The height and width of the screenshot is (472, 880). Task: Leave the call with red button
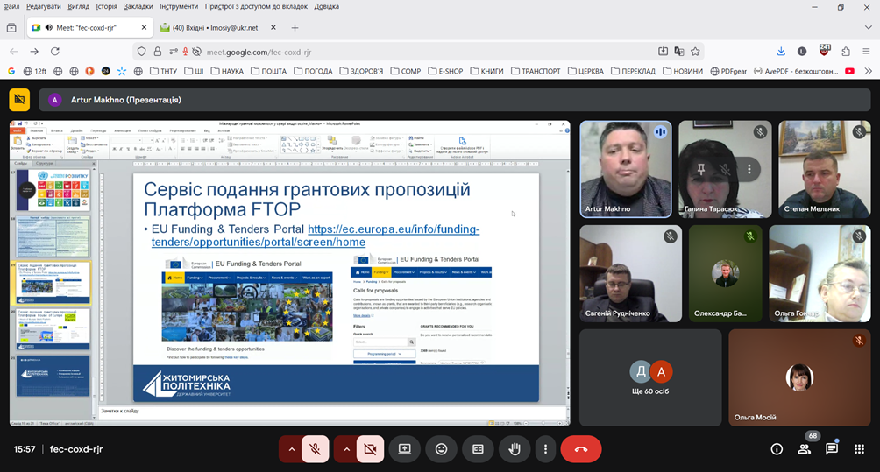tap(580, 449)
